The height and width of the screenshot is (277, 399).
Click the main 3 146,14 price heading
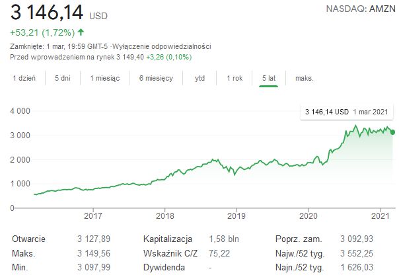point(42,11)
